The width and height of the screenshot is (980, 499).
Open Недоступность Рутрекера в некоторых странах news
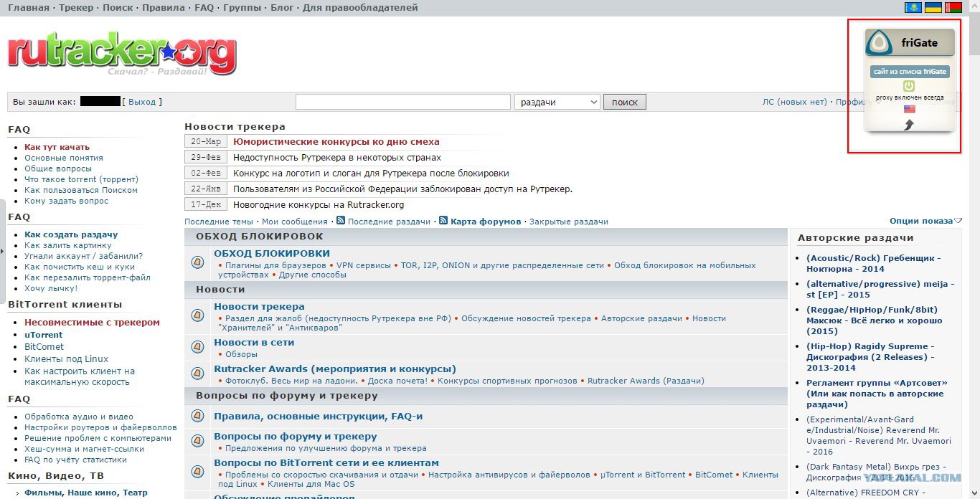click(337, 157)
